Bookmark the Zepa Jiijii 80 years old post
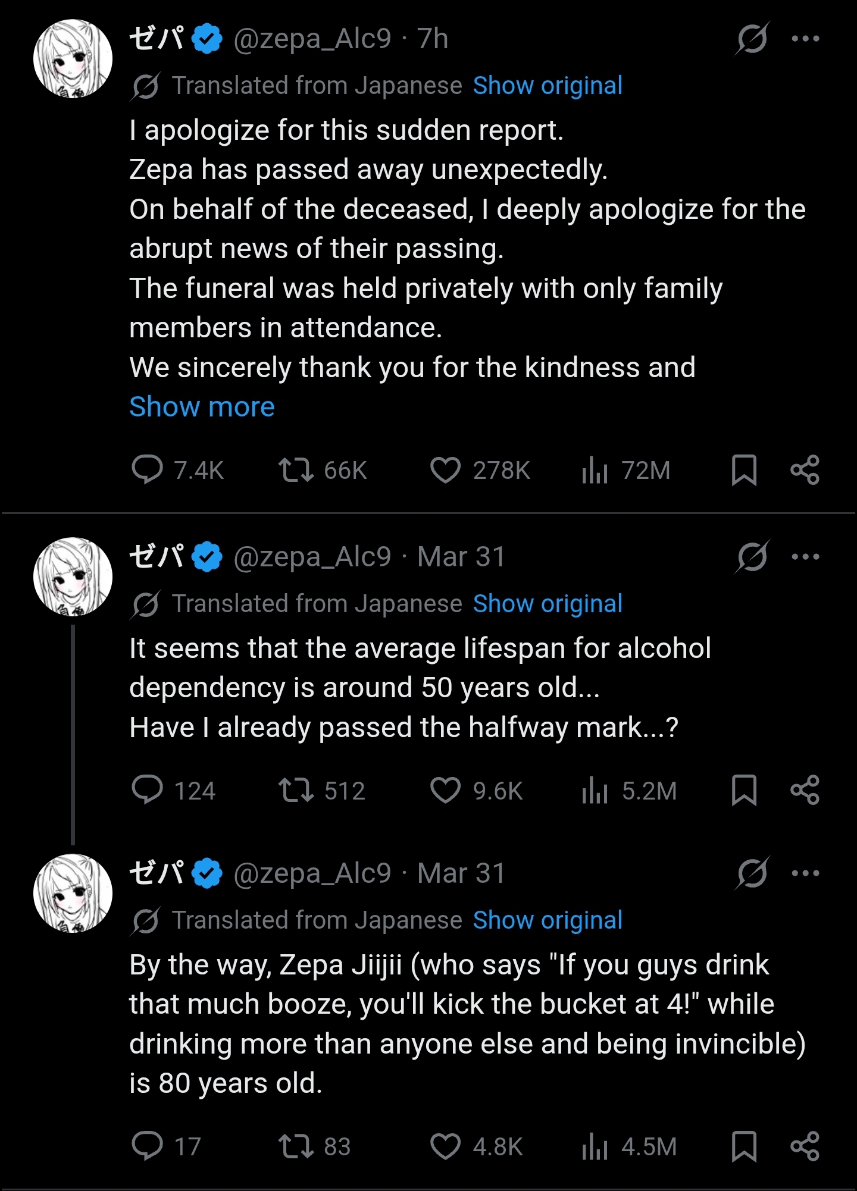857x1191 pixels. pyautogui.click(x=743, y=1146)
